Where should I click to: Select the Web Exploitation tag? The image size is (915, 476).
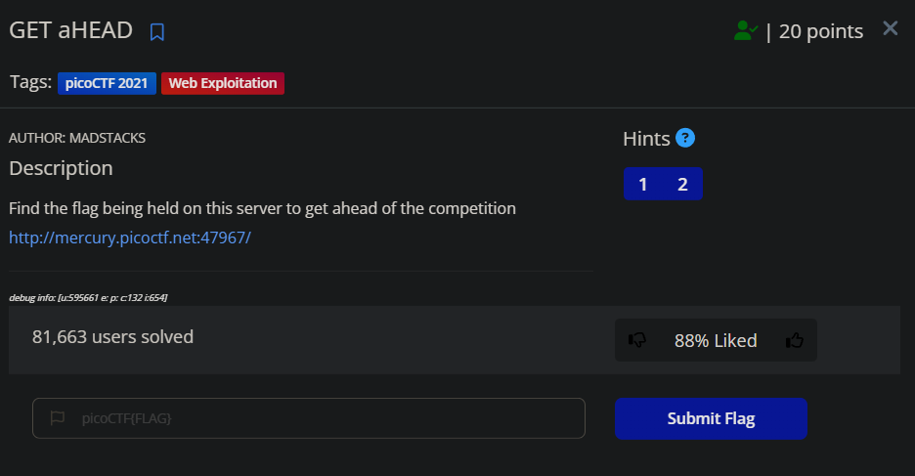[223, 83]
